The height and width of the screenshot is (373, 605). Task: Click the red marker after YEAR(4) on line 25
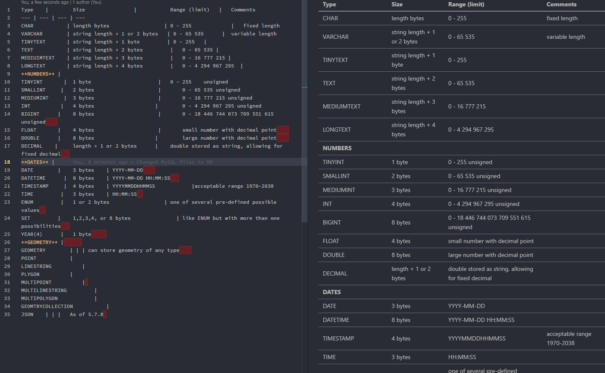pyautogui.click(x=98, y=234)
